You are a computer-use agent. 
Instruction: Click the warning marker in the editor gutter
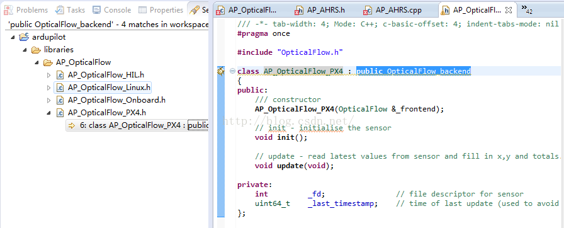coord(220,71)
